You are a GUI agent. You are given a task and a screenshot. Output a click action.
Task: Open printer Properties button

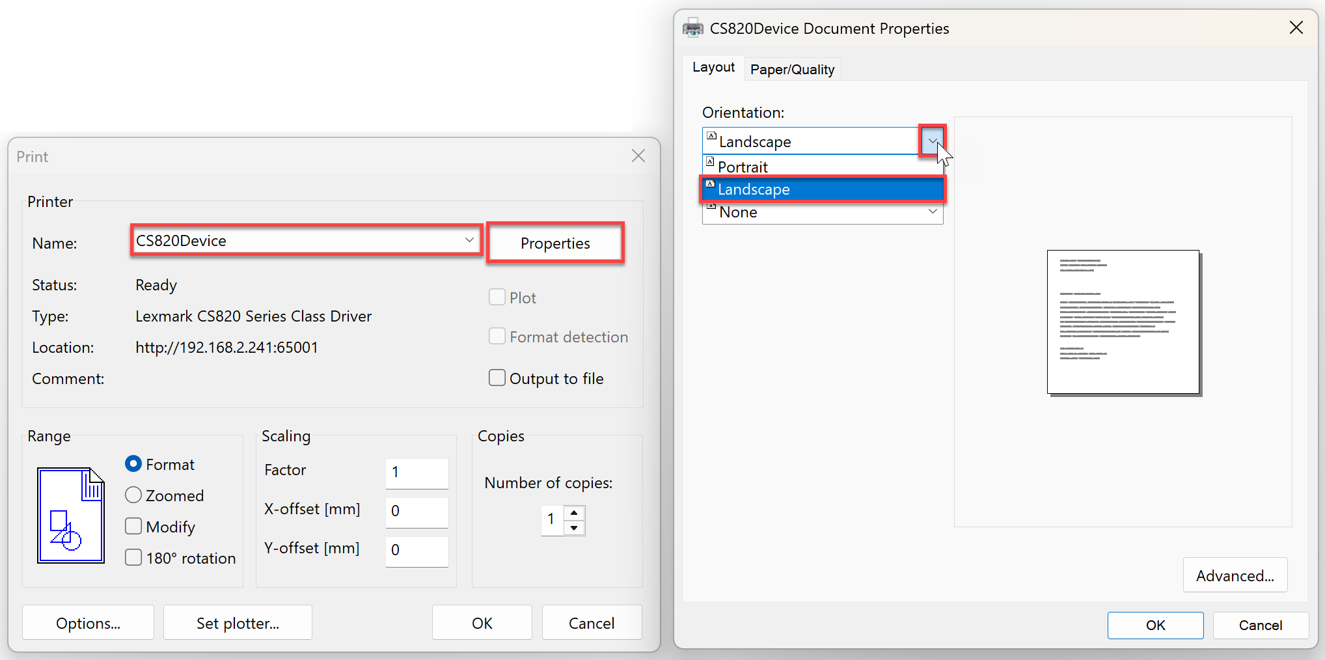pos(555,243)
